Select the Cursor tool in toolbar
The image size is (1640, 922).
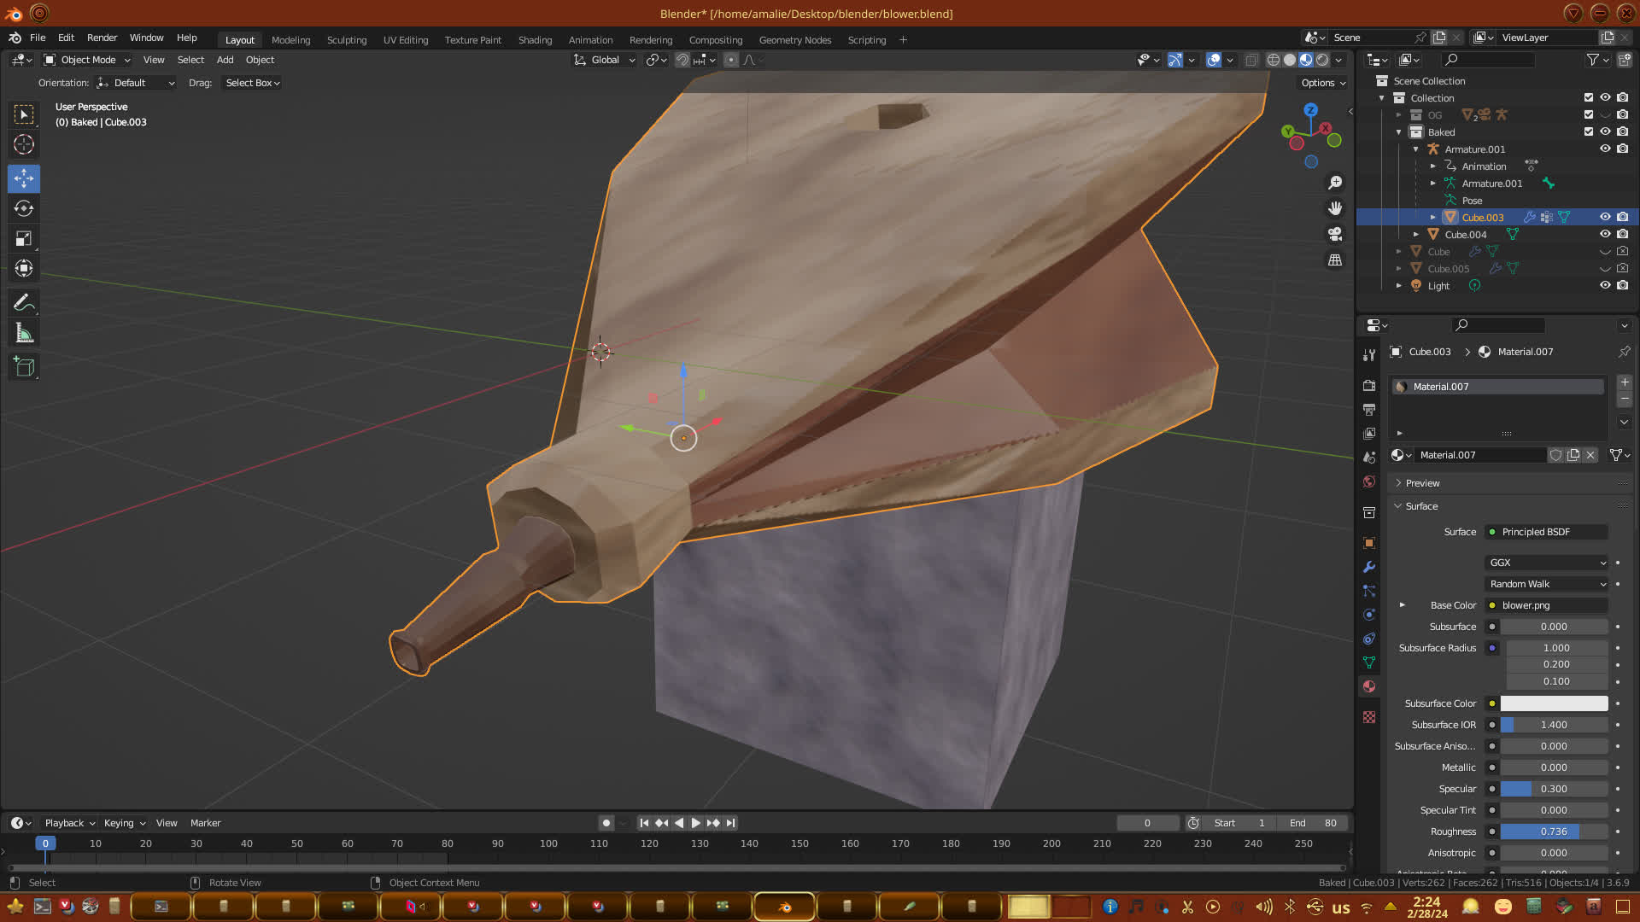click(x=24, y=144)
